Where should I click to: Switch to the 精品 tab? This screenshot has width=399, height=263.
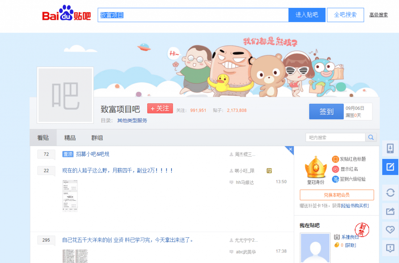69,138
